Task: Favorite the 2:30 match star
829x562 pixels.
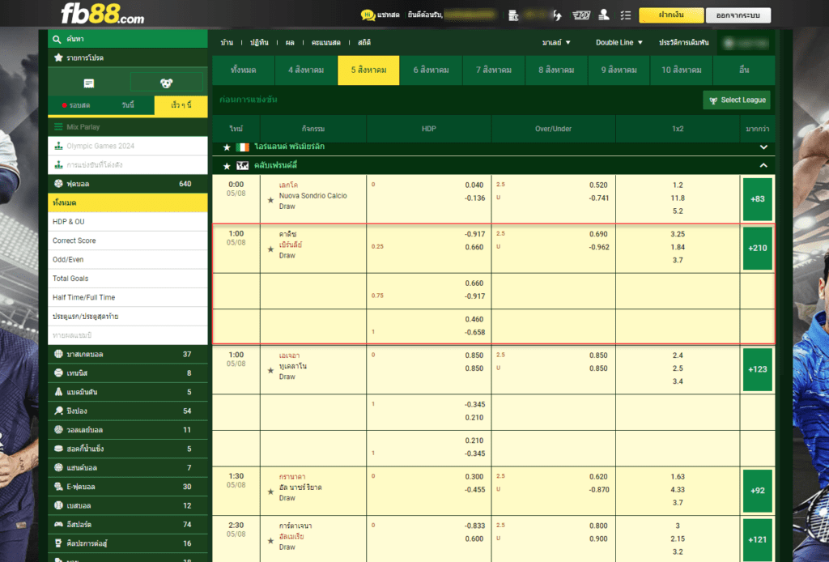Action: tap(270, 541)
